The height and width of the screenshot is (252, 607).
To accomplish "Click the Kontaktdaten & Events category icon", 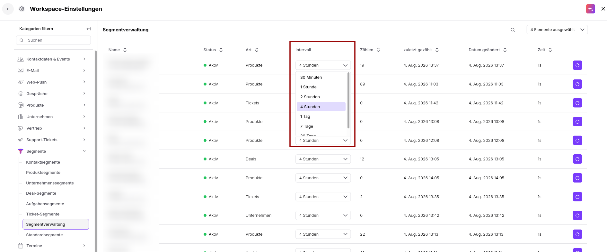I will (21, 59).
